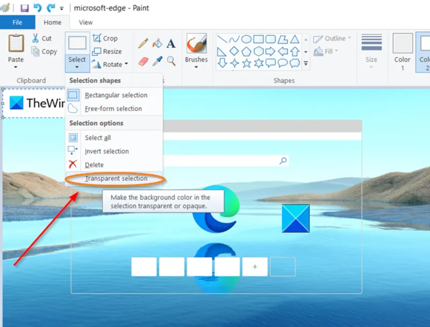The height and width of the screenshot is (327, 430).
Task: Click the Paste clipboard icon
Action: (16, 43)
